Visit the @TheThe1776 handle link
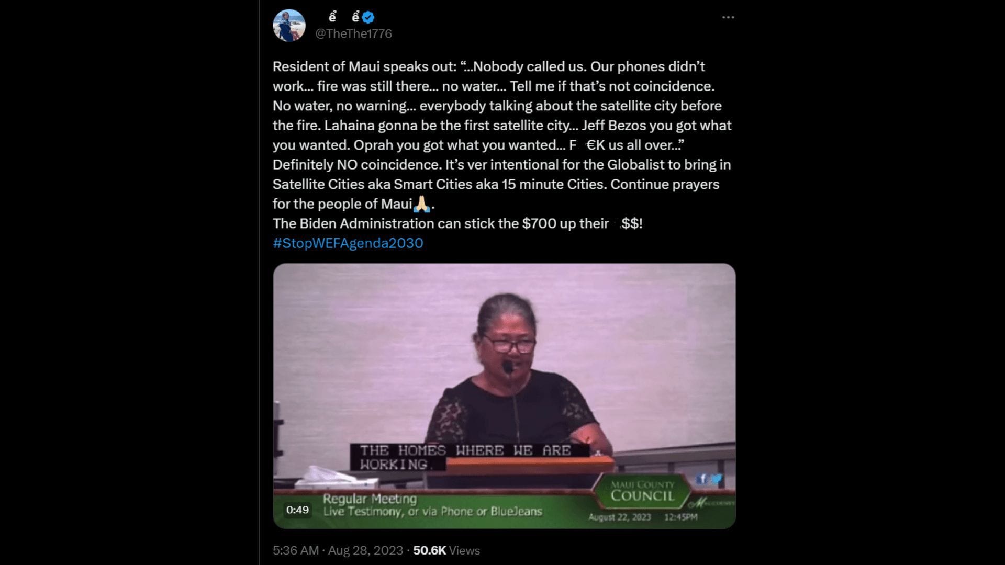1005x565 pixels. [x=353, y=33]
